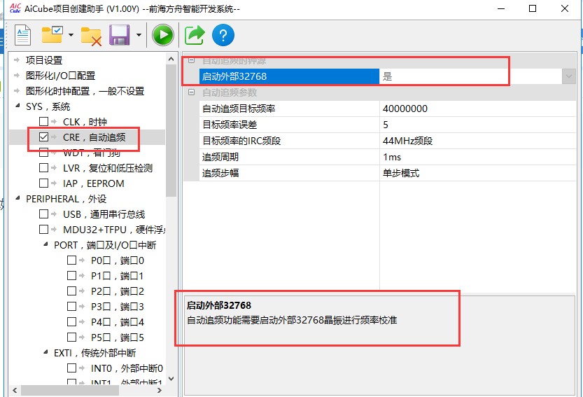Click tree panel scroll right arrow
Image resolution: width=583 pixels, height=397 pixels.
click(x=159, y=390)
